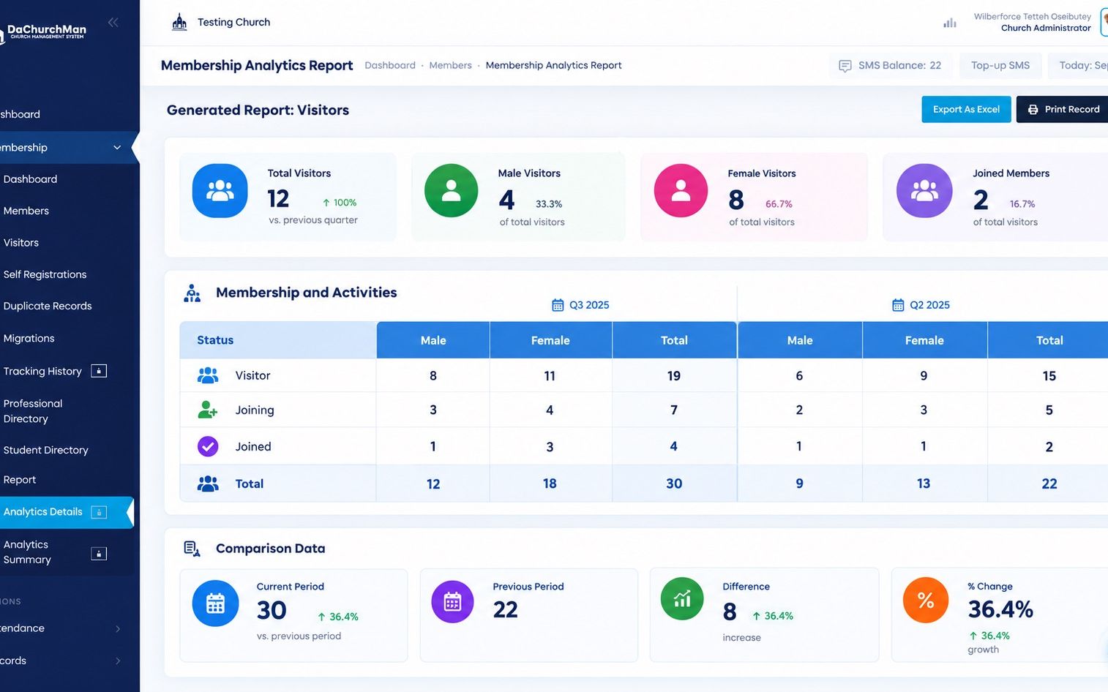Click the pink Female Visitors person icon
This screenshot has width=1108, height=692.
(681, 191)
